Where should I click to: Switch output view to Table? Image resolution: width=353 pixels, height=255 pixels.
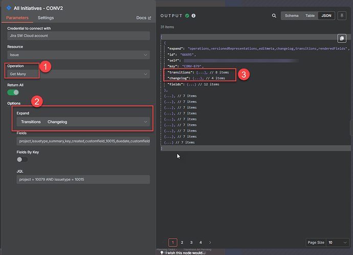tap(310, 15)
